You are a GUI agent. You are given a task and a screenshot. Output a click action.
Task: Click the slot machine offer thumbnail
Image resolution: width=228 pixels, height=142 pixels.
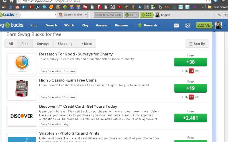point(22,89)
